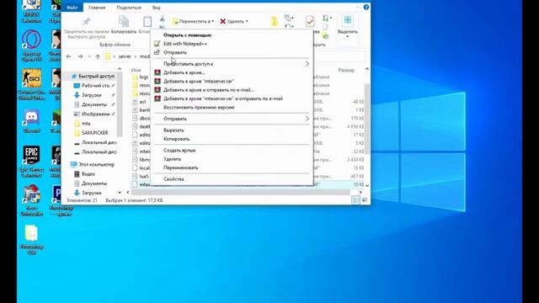Image resolution: width=539 pixels, height=303 pixels.
Task: Open Discord desktop shortcut
Action: [31, 121]
